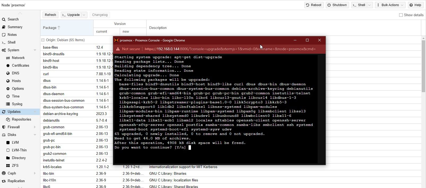Click the DNS globe icon

coord(8,73)
